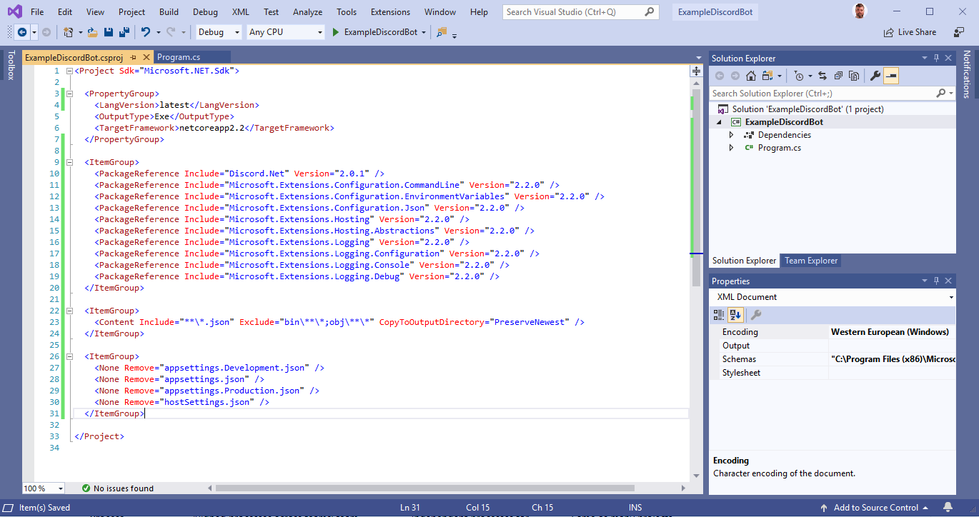
Task: Click the Find in Files toolbar icon
Action: click(x=442, y=32)
